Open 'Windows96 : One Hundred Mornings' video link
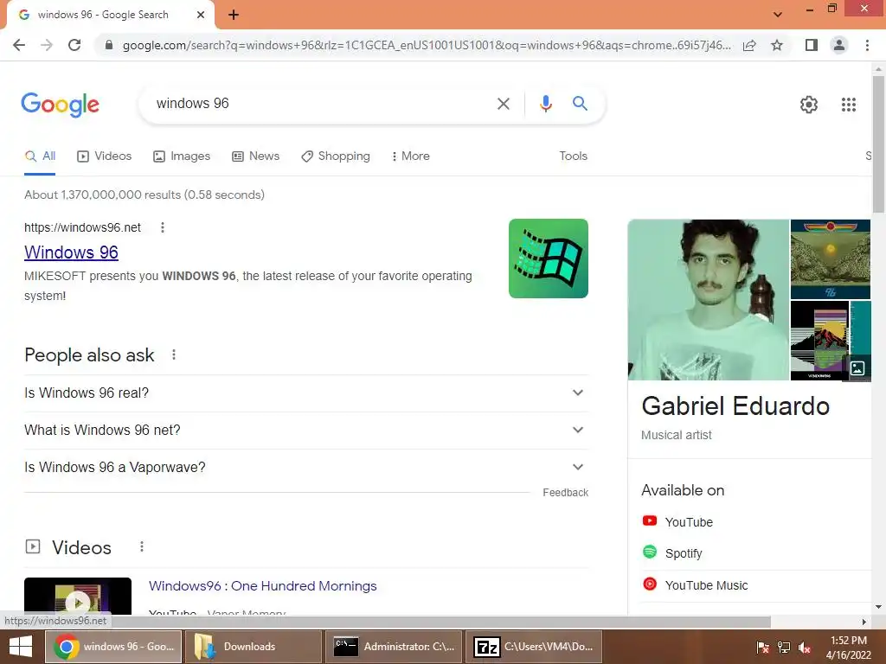 [263, 586]
